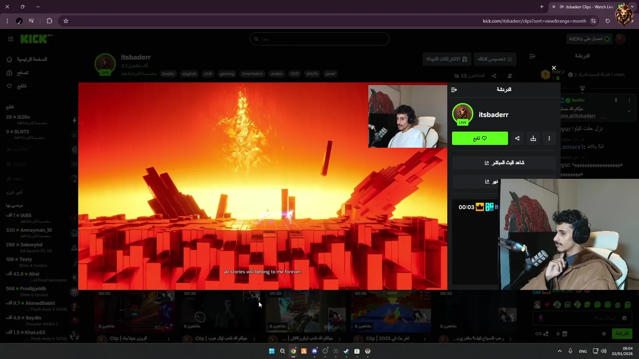The width and height of the screenshot is (639, 359).
Task: Click the Overwatch channel tag
Action: pyautogui.click(x=252, y=74)
